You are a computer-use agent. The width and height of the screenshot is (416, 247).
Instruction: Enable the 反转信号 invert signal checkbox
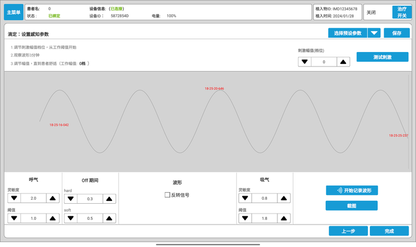pos(168,195)
